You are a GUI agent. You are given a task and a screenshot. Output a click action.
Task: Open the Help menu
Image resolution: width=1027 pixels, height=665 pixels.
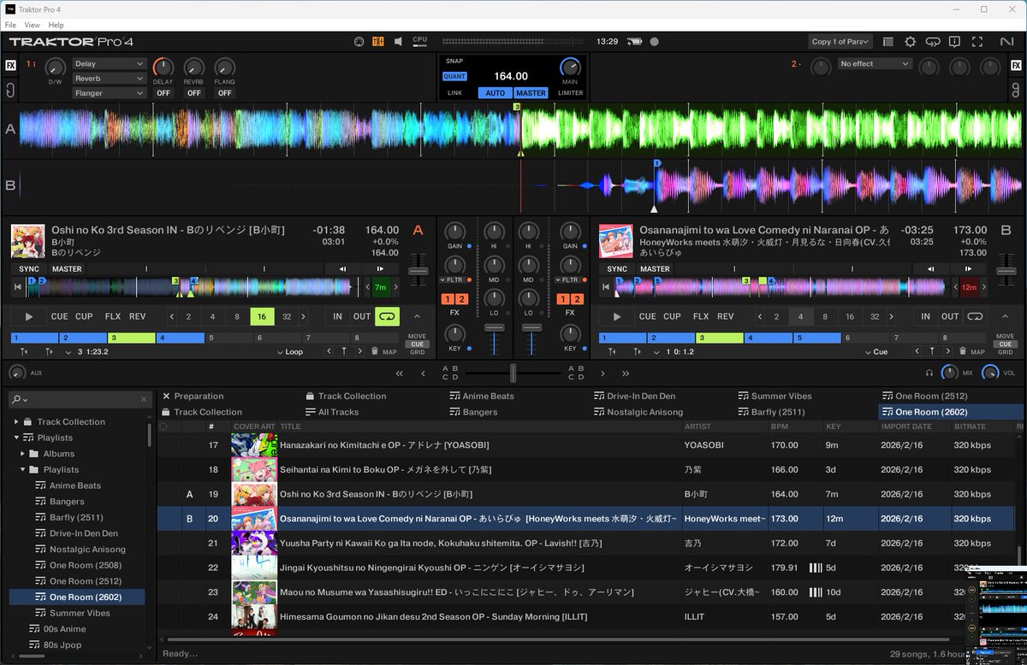pyautogui.click(x=56, y=25)
